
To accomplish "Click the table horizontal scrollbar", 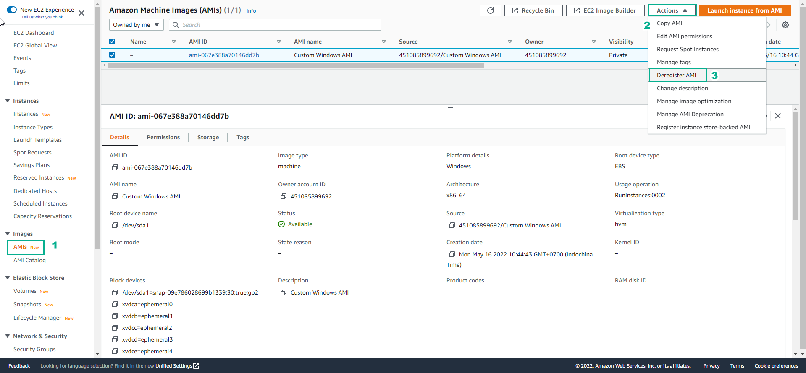I will (296, 65).
